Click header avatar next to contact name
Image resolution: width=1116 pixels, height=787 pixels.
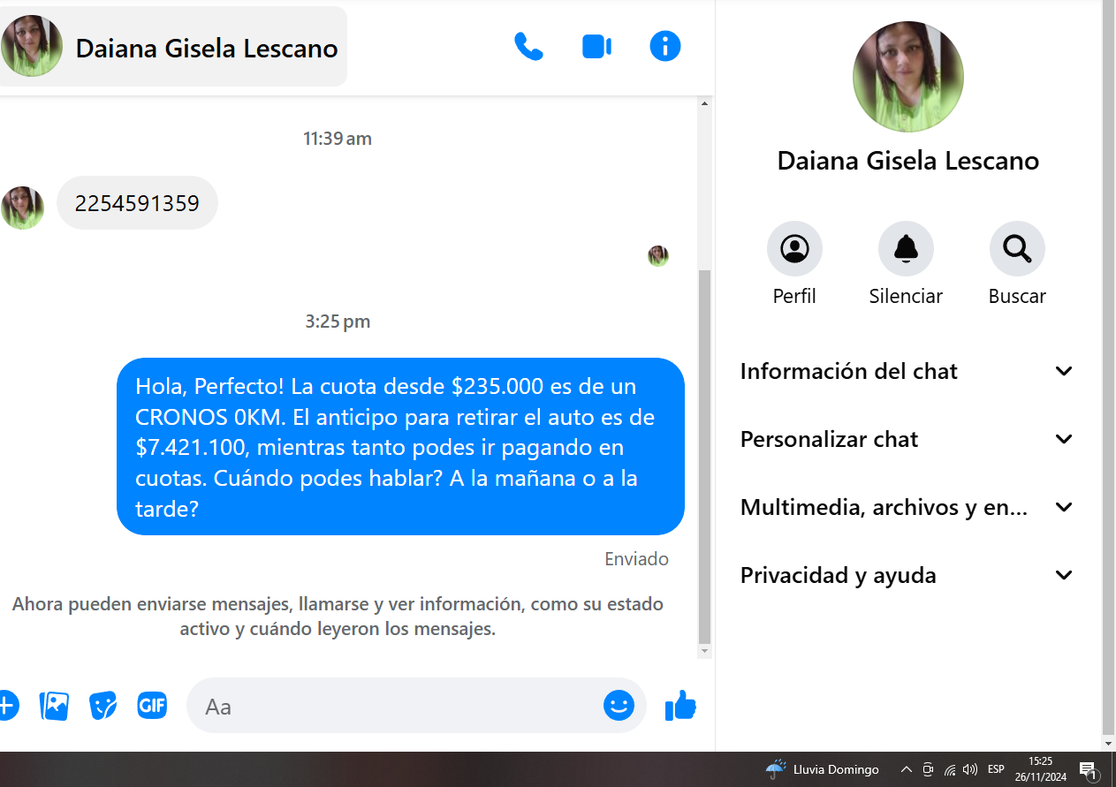[x=32, y=46]
